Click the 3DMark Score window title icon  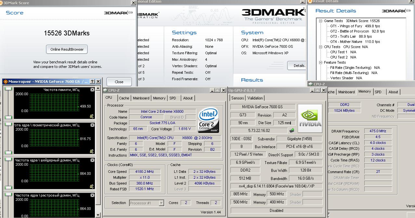(x=1, y=3)
